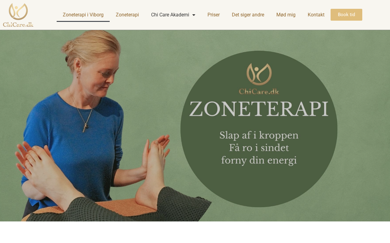Visit the Mød mig page
Viewport: 390px width, 243px height.
(286, 15)
